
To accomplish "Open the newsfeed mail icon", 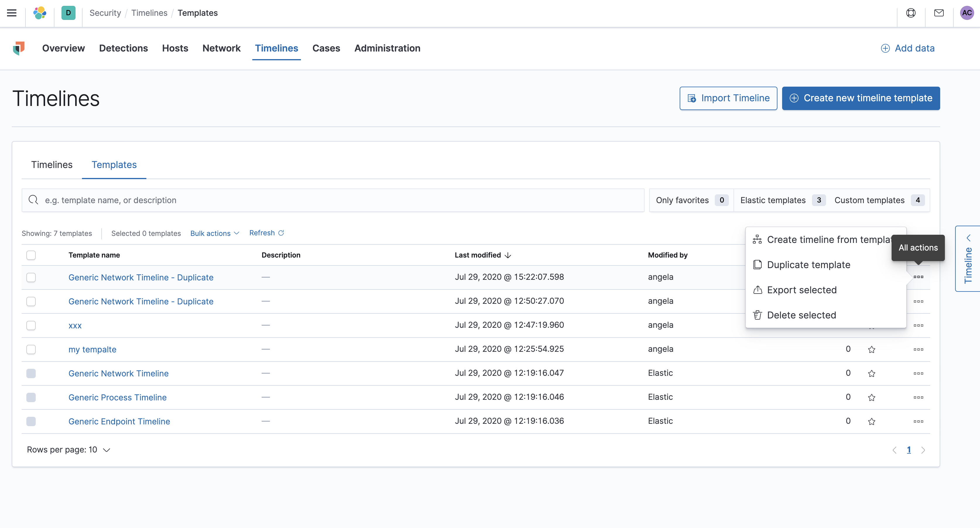I will point(938,13).
